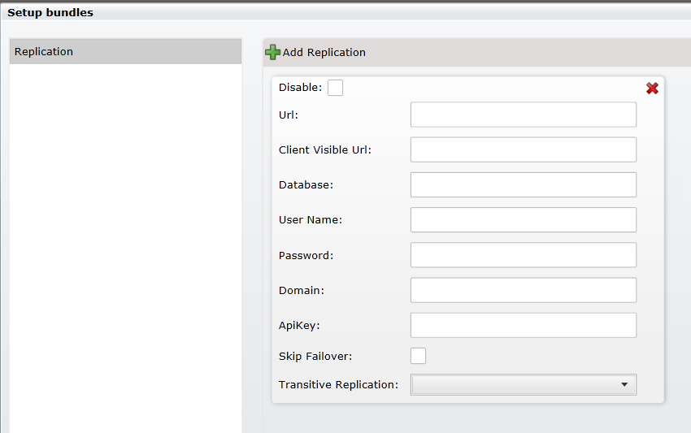Viewport: 691px width, 433px height.
Task: Click the Skip Failover label
Action: tap(315, 356)
